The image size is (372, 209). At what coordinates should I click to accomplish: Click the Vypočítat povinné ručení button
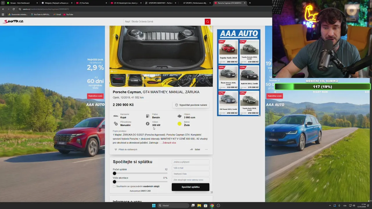(191, 105)
